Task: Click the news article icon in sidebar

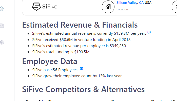Action: [x=2, y=26]
